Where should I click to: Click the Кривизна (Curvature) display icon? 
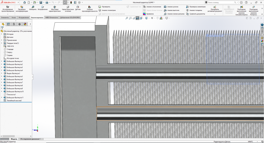pos(144,14)
